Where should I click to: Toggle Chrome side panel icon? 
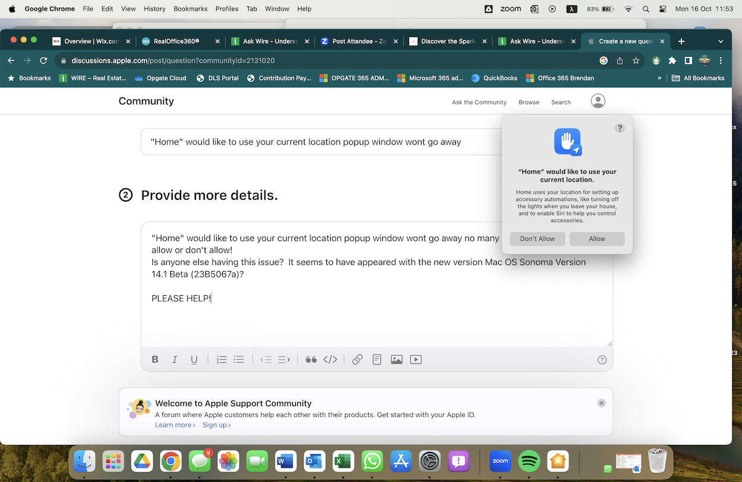(x=688, y=60)
